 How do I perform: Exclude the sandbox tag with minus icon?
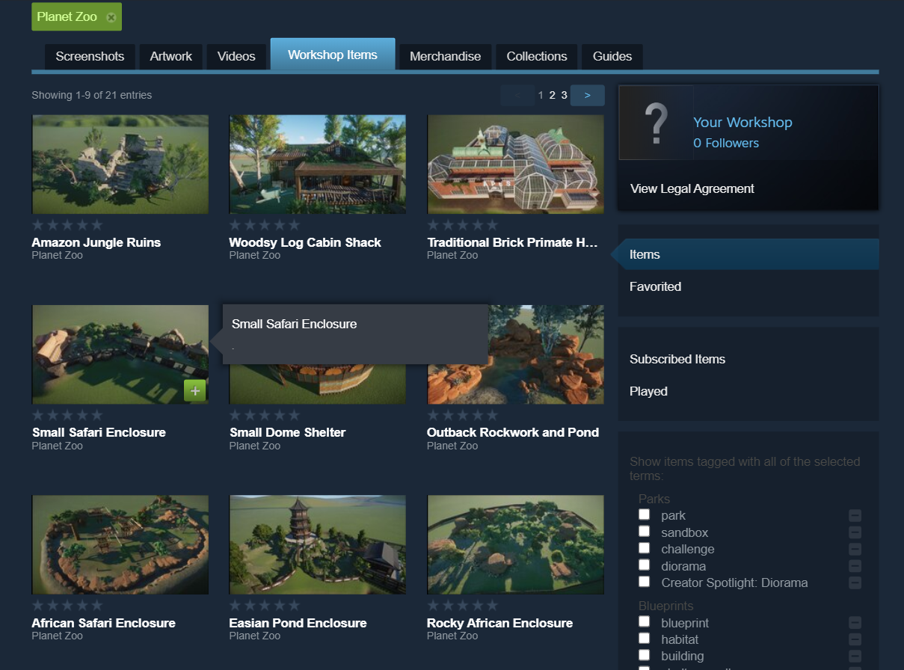pyautogui.click(x=855, y=532)
